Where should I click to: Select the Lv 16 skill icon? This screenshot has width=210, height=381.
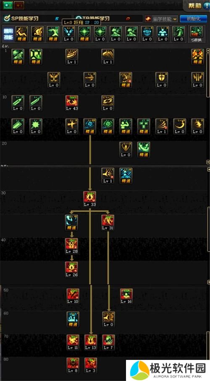click(126, 295)
